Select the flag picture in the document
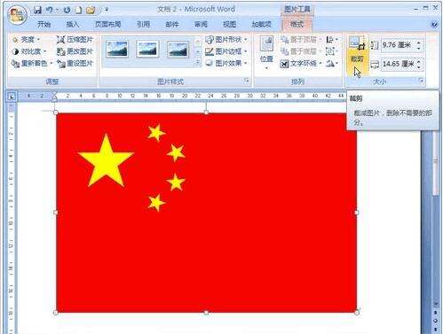Viewport: 443px width, 334px height. coord(206,213)
